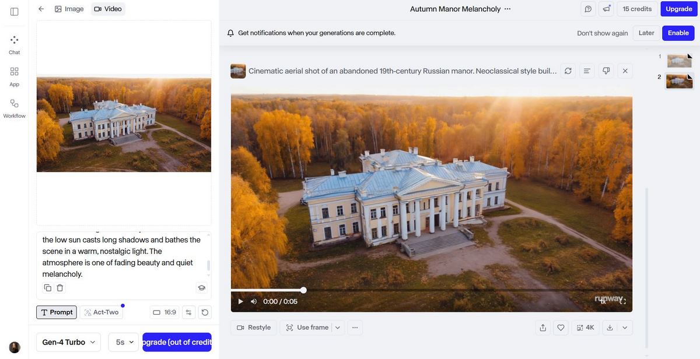The image size is (700, 359).
Task: Mute the video audio
Action: [x=254, y=301]
